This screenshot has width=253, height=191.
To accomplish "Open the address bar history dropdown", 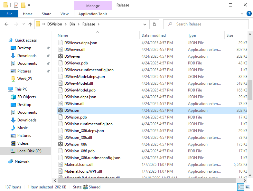I will (145, 24).
